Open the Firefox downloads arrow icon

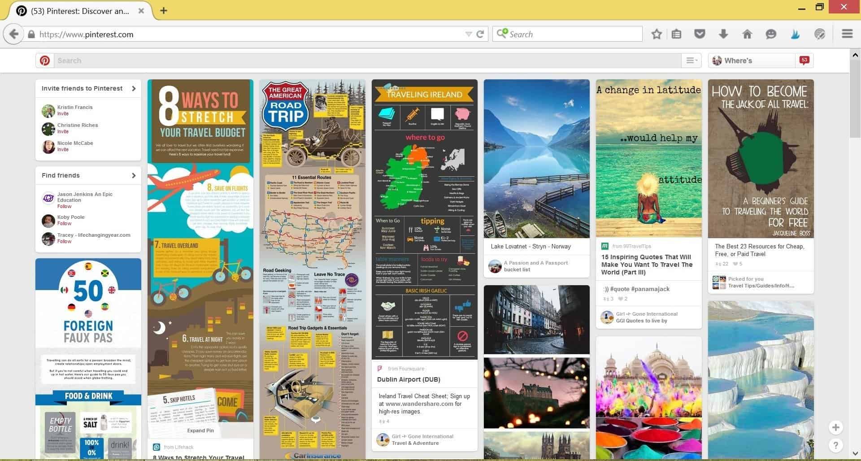click(x=723, y=34)
